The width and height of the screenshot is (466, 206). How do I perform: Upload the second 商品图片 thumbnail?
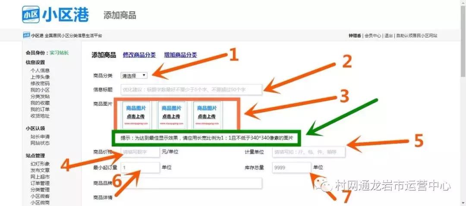171,115
